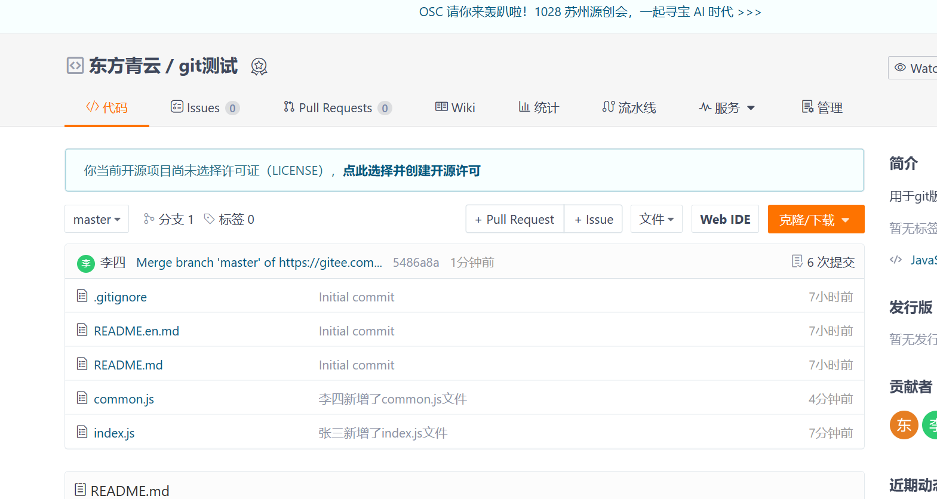This screenshot has width=937, height=499.
Task: Open the .gitignore file
Action: click(x=120, y=297)
